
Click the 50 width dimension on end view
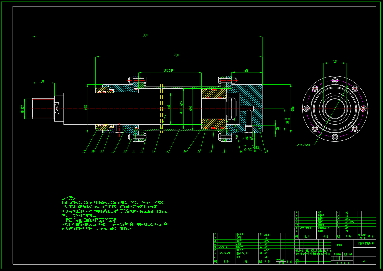[x=335, y=61]
